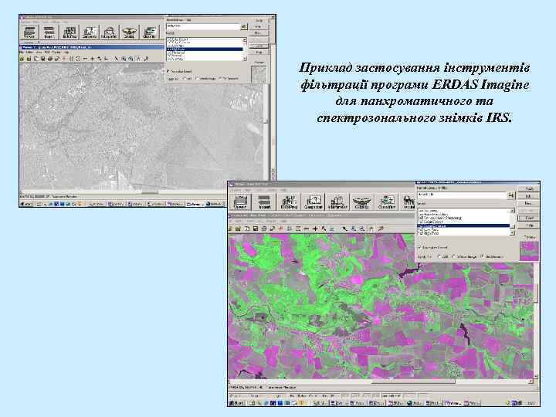The image size is (556, 417).
Task: Click the save icon in grayscale viewer toolbar
Action: (x=42, y=59)
